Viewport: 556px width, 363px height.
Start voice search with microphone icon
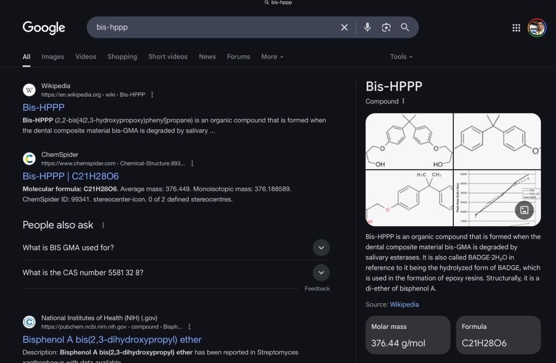368,27
